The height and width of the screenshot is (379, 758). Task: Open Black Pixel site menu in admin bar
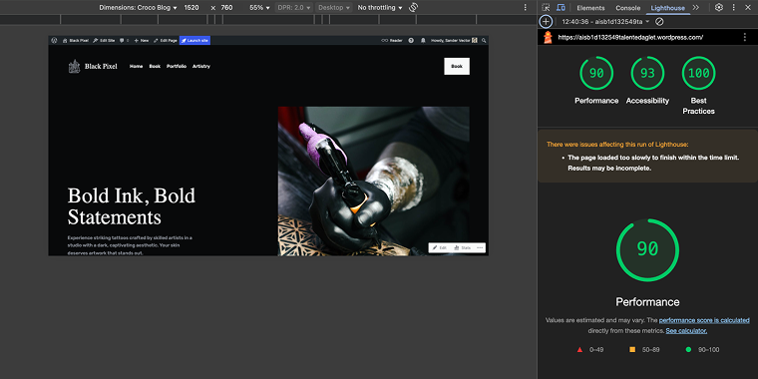pos(76,41)
